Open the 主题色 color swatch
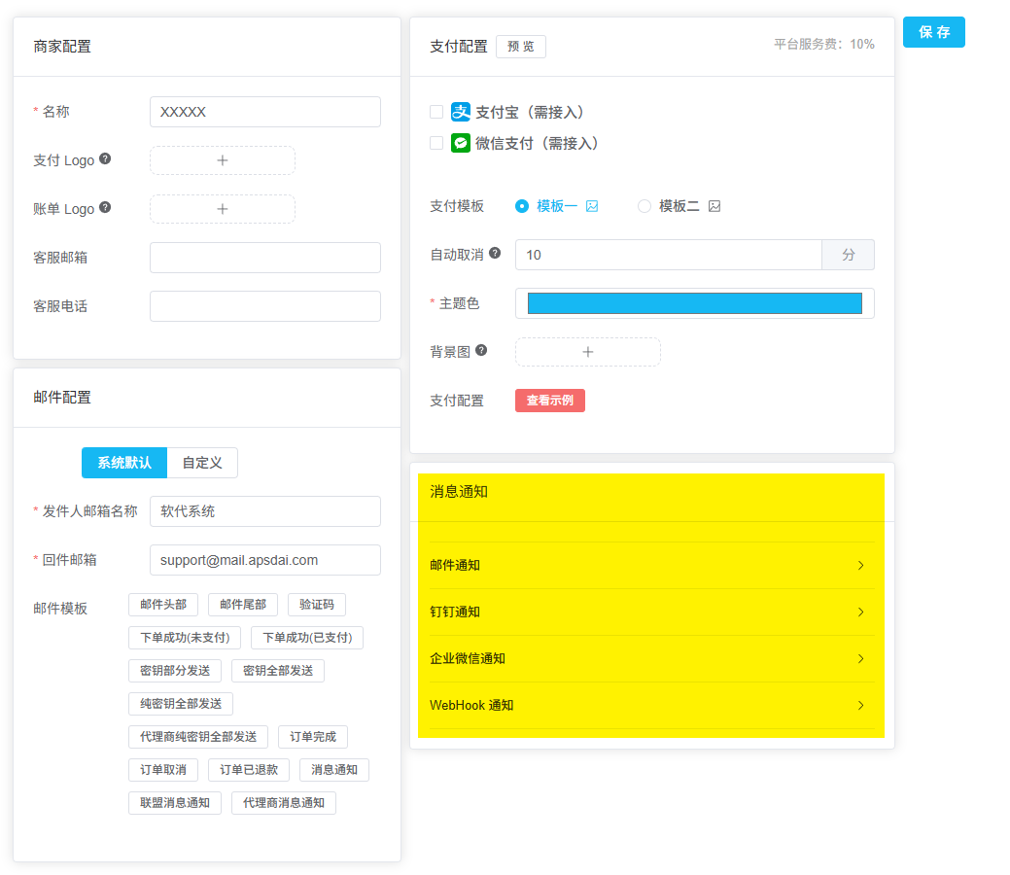 tap(694, 302)
